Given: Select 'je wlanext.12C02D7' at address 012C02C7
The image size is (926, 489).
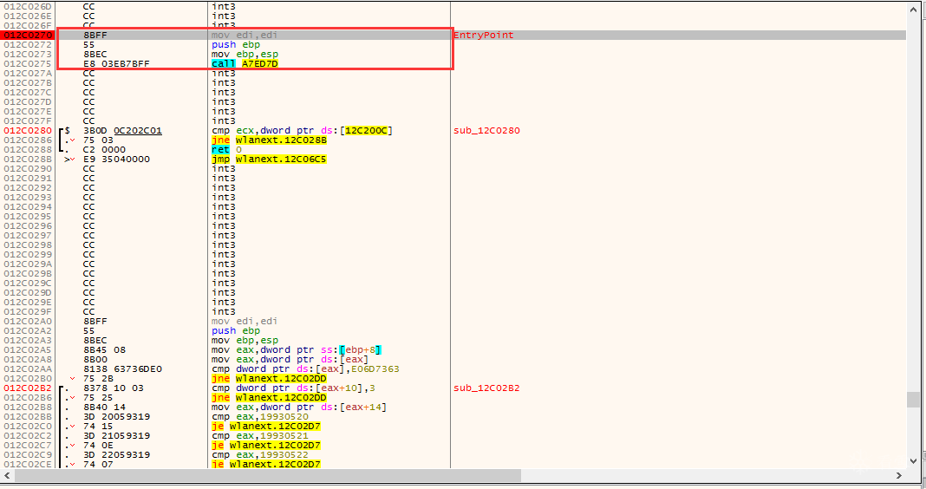Looking at the screenshot, I should tap(266, 446).
